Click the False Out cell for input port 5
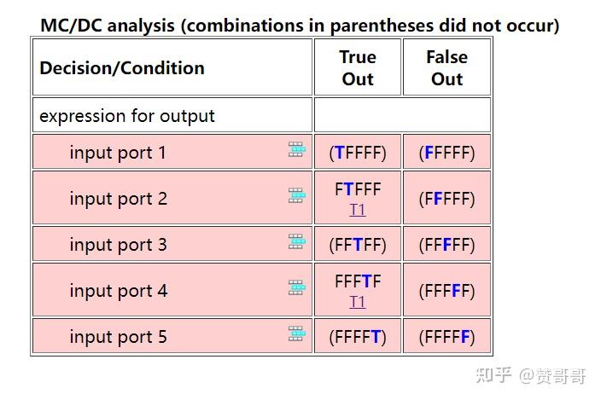The height and width of the screenshot is (400, 601). (446, 337)
